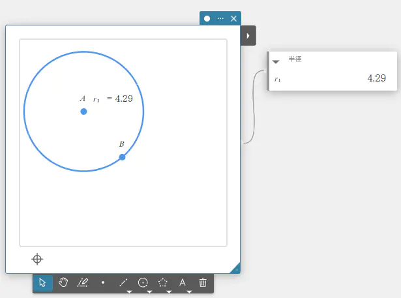Screen dimensions: 401x298
Task: Open the circle tool dropdown arrow
Action: pyautogui.click(x=149, y=291)
